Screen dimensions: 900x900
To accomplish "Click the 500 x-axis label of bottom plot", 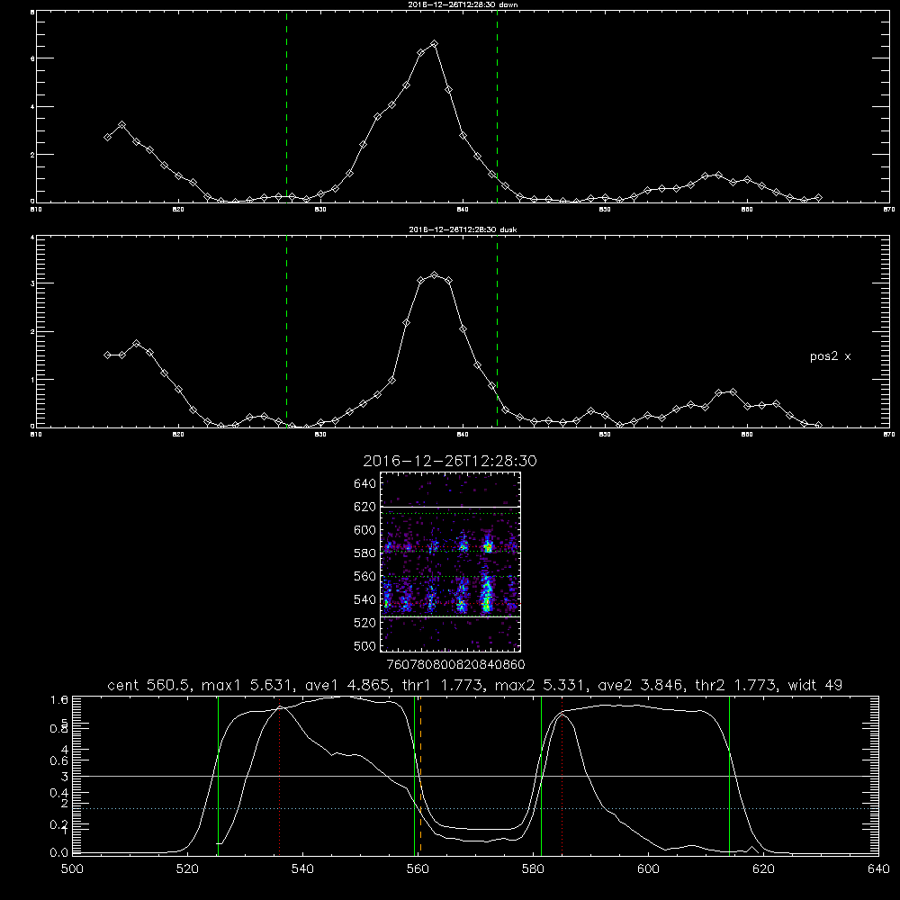I will (x=72, y=869).
